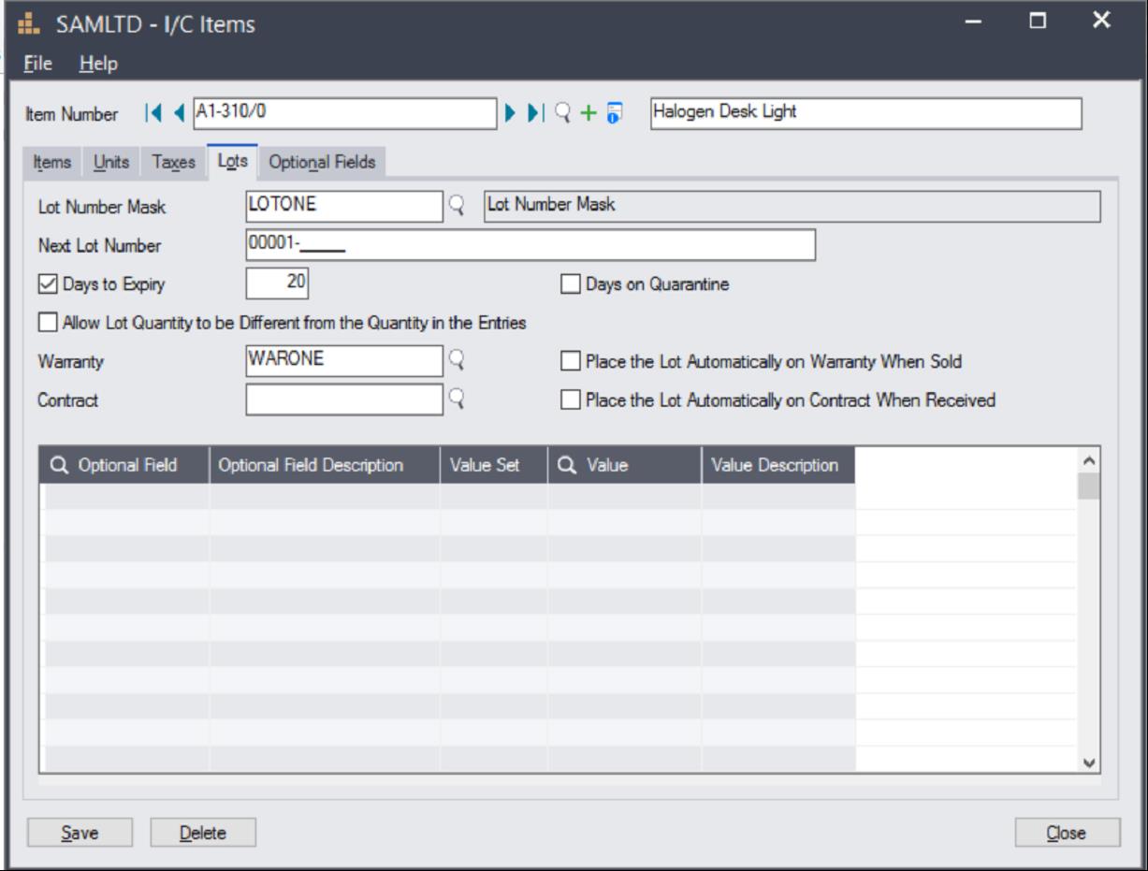Switch to the Optional Fields tab
This screenshot has height=871, width=1148.
(x=322, y=162)
